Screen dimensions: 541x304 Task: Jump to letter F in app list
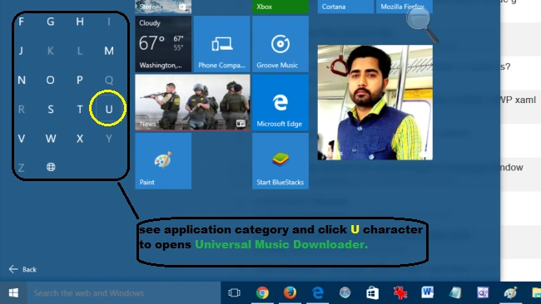point(22,22)
